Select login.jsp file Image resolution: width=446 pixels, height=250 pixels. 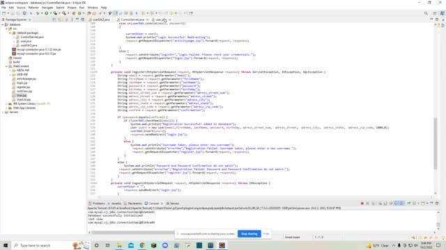click(x=22, y=83)
